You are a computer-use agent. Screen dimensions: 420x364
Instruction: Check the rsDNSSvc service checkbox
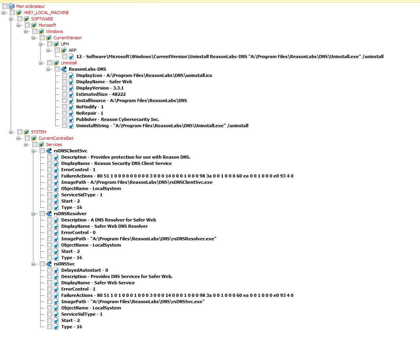coord(42,264)
